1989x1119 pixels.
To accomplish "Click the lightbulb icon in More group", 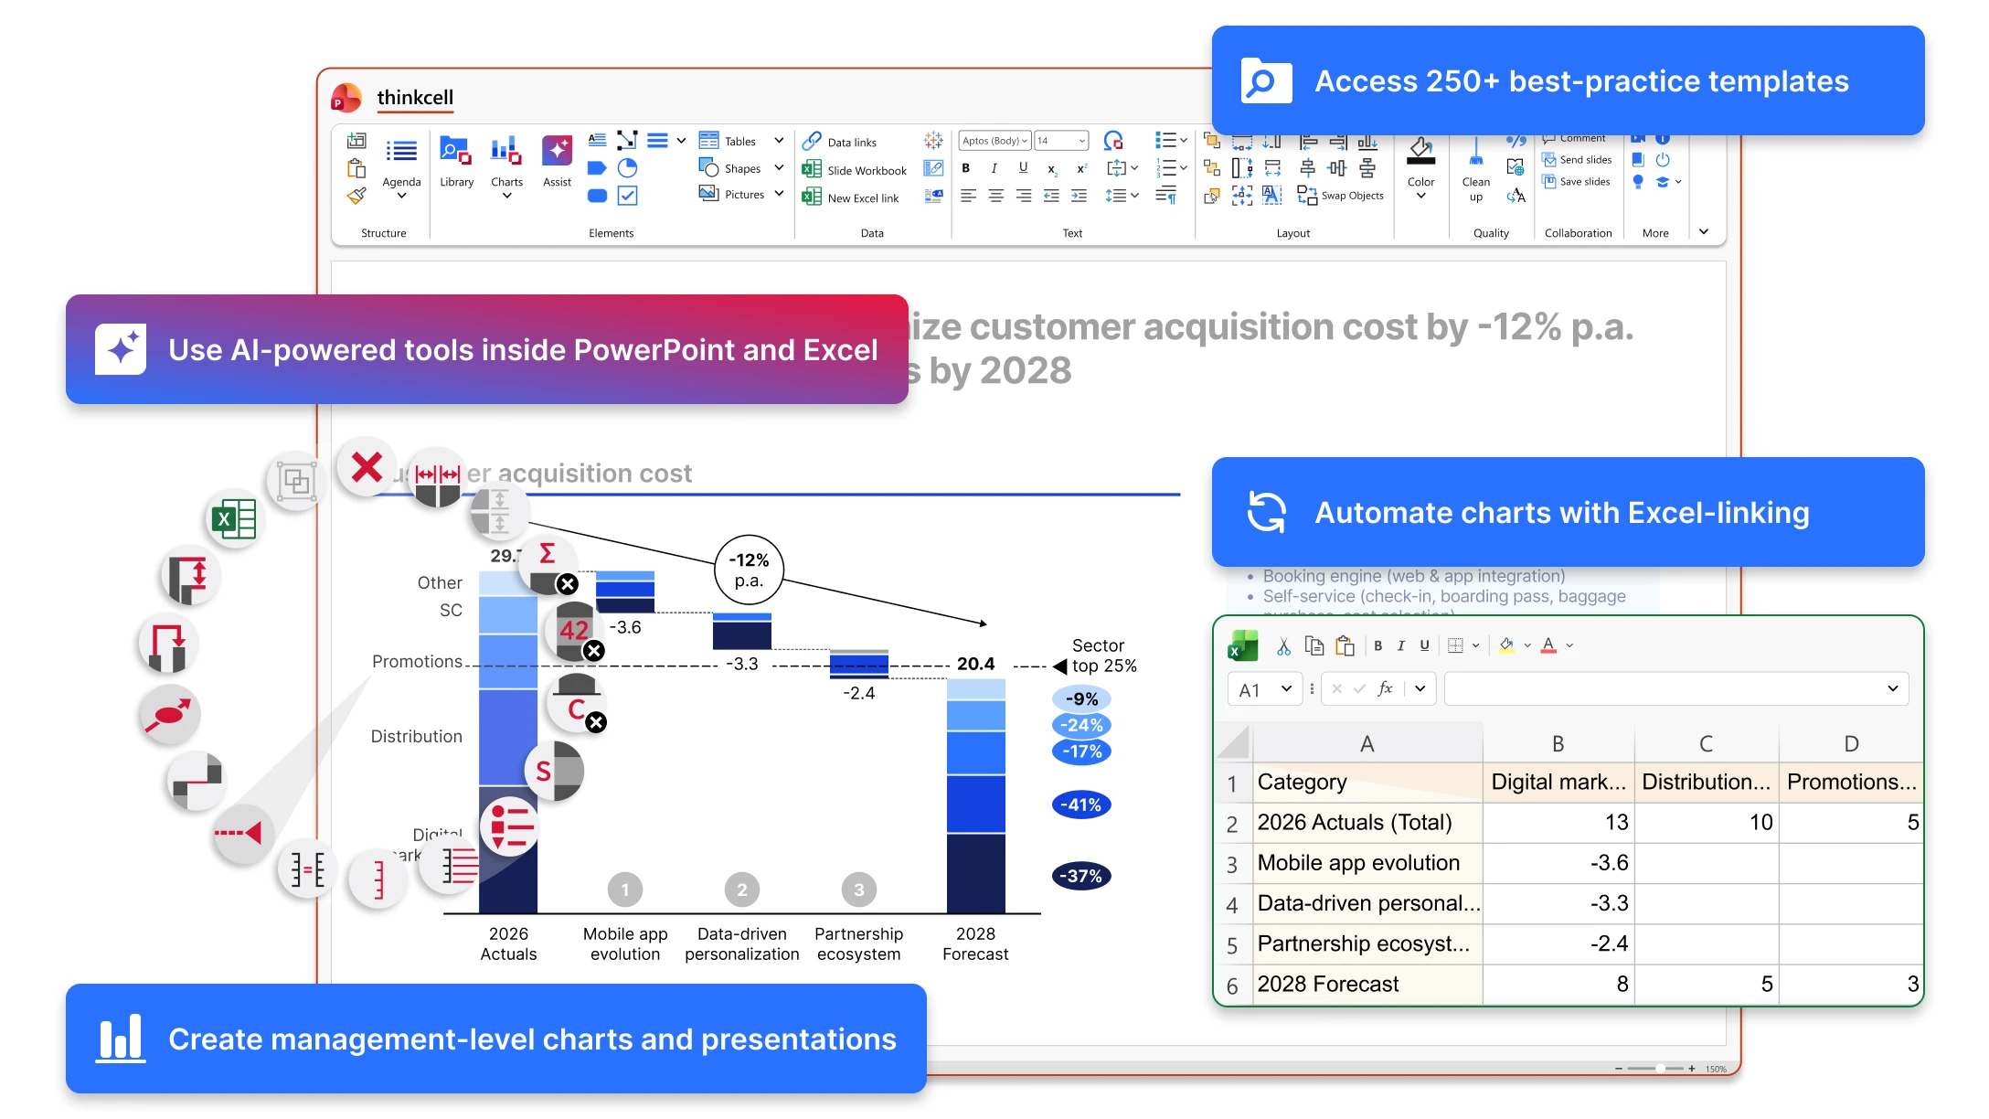I will pyautogui.click(x=1638, y=182).
